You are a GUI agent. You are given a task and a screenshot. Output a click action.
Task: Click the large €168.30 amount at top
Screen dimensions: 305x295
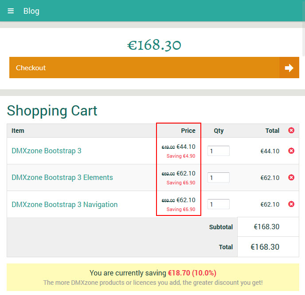(x=154, y=45)
